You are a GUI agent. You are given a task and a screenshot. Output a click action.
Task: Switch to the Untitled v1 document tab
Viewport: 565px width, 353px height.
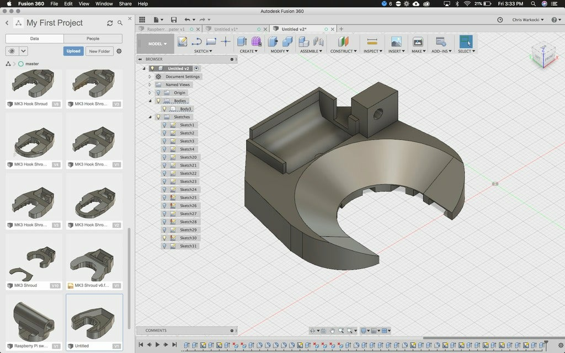tap(226, 29)
